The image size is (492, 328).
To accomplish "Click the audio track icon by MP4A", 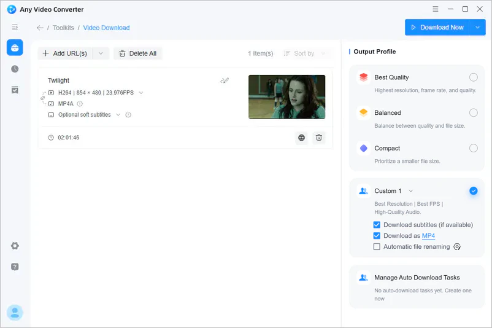I will point(51,104).
